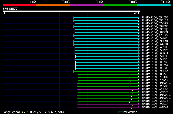Click the red 20% identity legend segment

point(19,5)
